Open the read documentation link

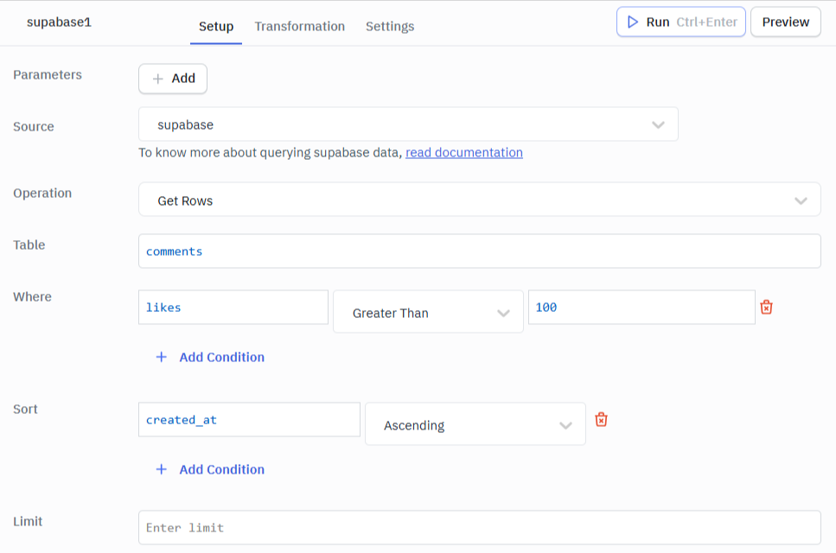click(x=464, y=152)
